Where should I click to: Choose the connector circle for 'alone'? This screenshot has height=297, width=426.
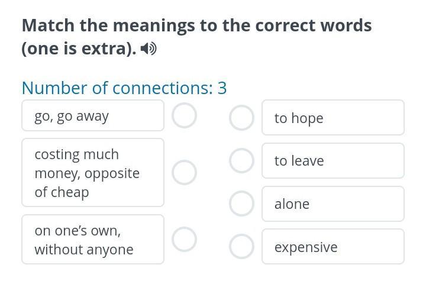point(241,204)
